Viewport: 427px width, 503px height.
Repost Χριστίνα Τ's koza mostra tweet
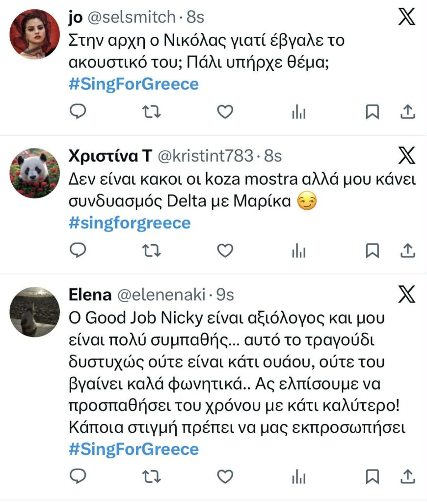[151, 251]
